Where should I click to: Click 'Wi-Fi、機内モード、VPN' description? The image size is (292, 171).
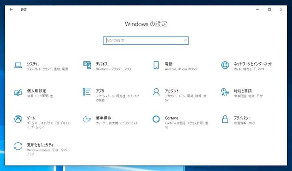tap(249, 69)
